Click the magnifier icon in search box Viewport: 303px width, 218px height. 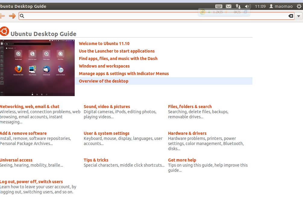pos(22,16)
